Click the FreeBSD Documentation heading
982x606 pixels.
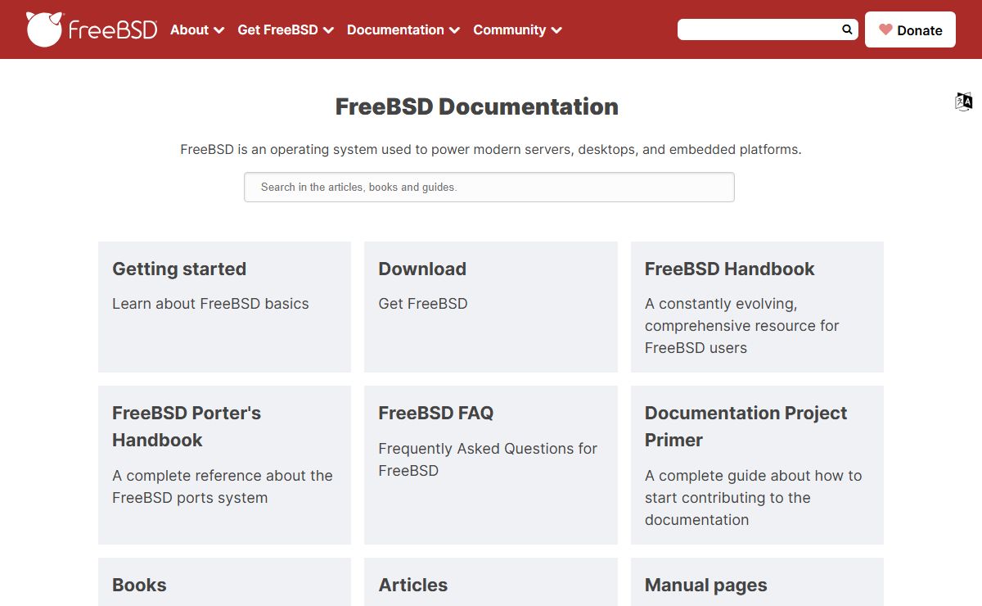pos(477,106)
